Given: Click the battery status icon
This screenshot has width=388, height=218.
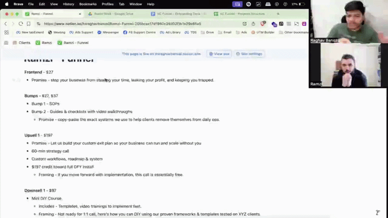Looking at the screenshot, I should (x=302, y=4).
